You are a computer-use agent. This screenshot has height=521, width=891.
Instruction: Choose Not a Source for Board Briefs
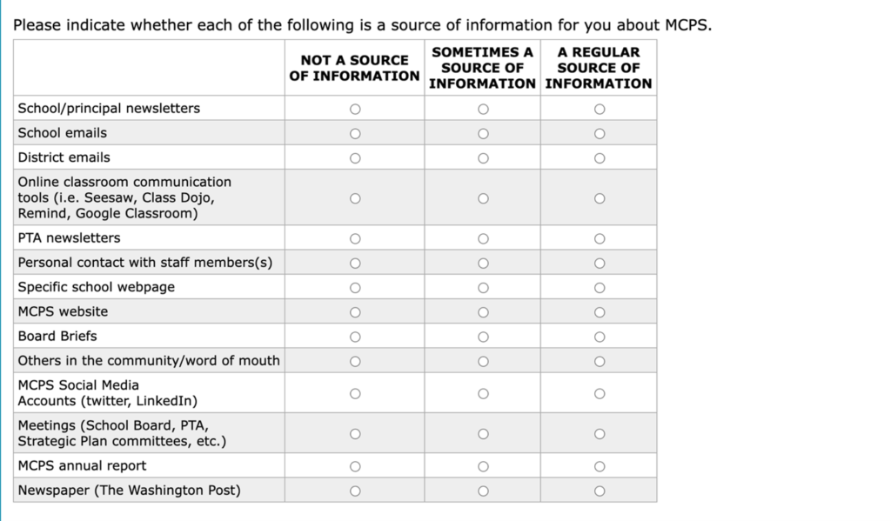coord(355,337)
